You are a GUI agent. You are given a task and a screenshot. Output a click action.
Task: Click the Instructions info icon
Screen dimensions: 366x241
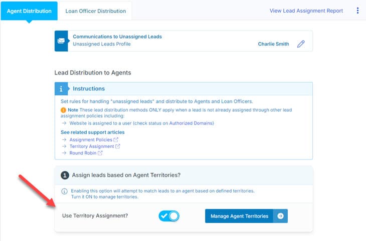point(61,88)
